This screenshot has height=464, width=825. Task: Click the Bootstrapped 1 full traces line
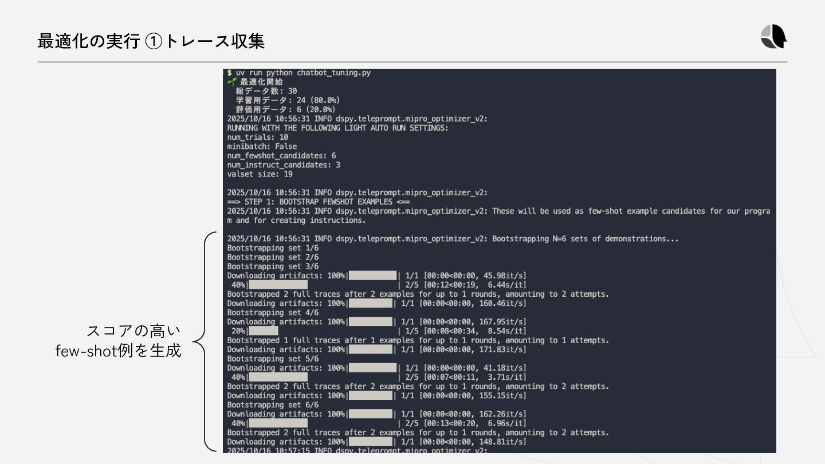tap(418, 340)
